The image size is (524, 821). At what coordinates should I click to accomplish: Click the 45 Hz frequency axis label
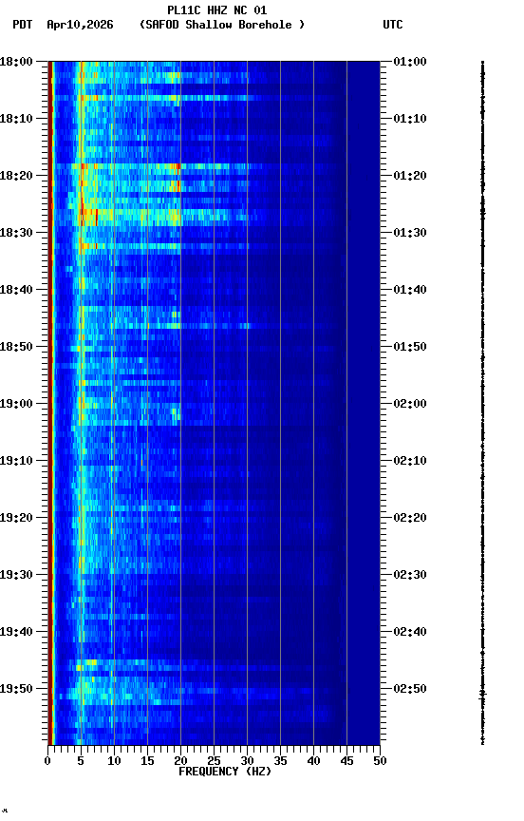click(x=346, y=761)
